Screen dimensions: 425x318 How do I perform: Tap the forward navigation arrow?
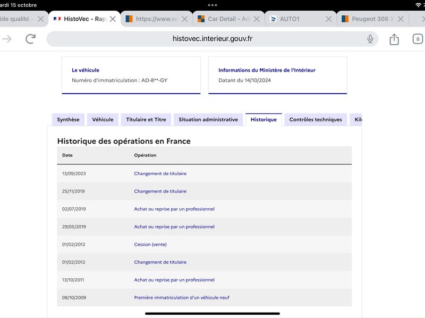[7, 39]
